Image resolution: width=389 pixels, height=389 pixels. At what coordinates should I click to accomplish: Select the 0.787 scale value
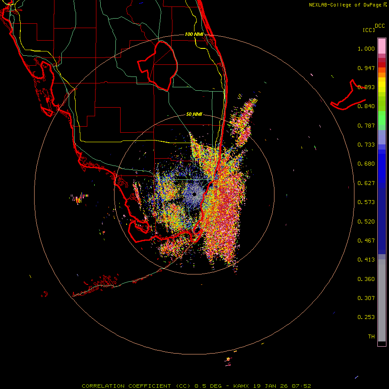(x=366, y=125)
